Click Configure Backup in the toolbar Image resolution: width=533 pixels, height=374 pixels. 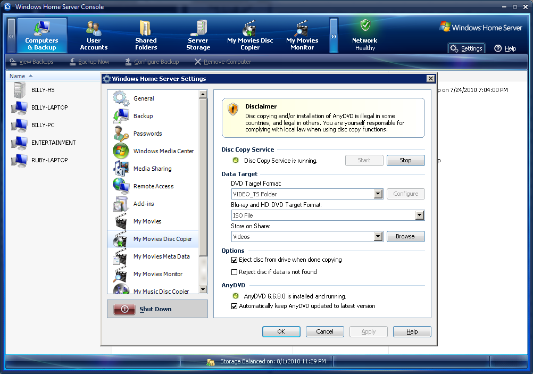click(152, 62)
